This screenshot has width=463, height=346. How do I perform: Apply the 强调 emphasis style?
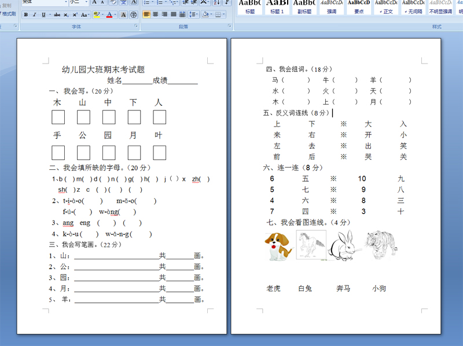(331, 7)
